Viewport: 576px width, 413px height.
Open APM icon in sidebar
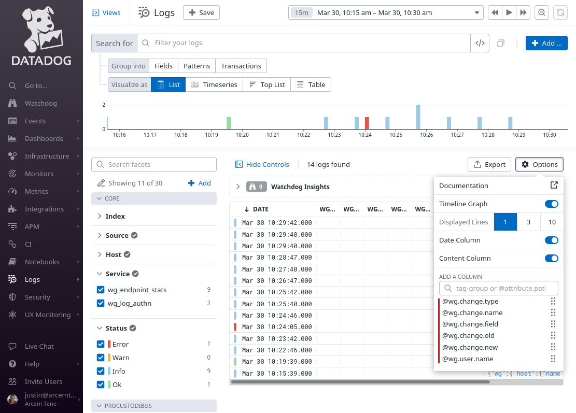[12, 226]
